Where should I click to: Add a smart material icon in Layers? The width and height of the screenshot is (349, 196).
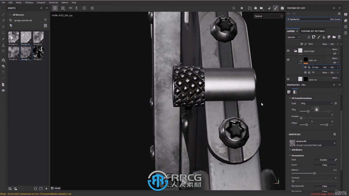click(x=329, y=37)
